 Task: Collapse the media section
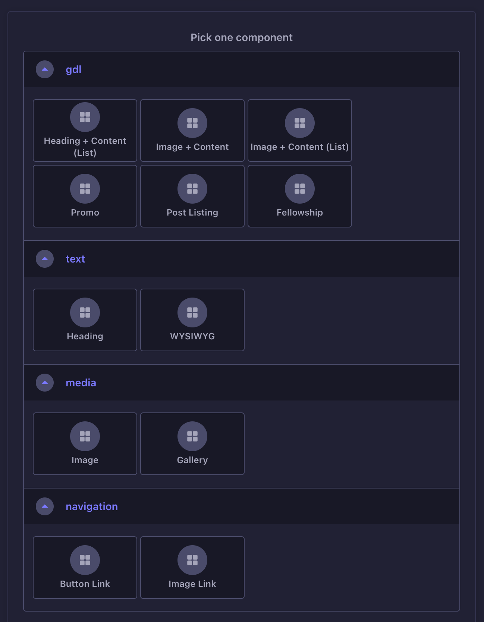pos(44,383)
